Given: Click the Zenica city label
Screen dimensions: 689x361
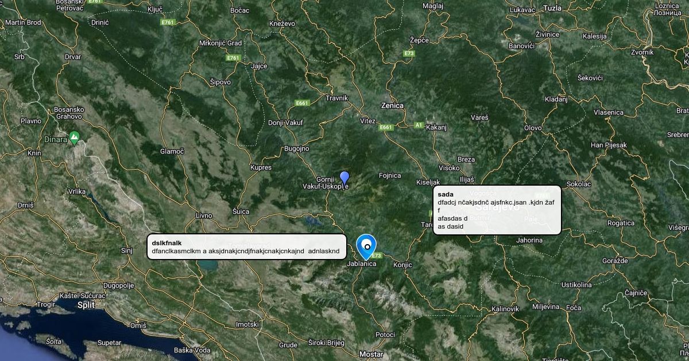Looking at the screenshot, I should (x=392, y=105).
